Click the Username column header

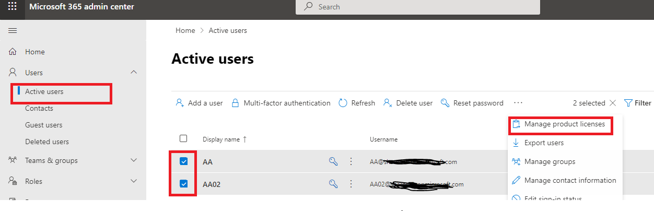tap(384, 139)
